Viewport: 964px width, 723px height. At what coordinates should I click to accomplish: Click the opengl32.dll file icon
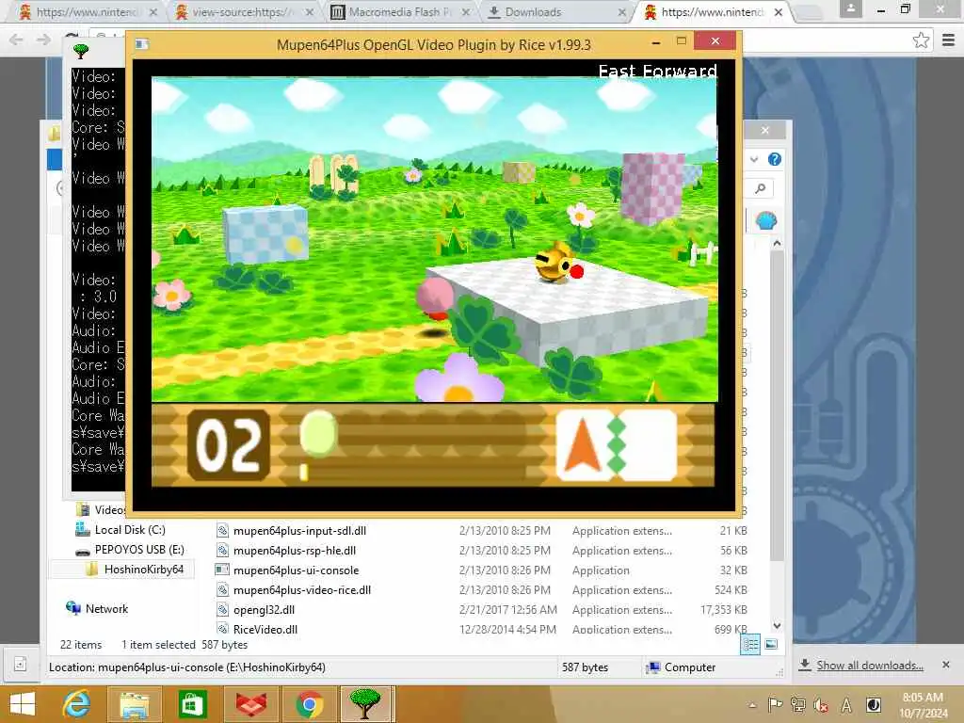222,610
